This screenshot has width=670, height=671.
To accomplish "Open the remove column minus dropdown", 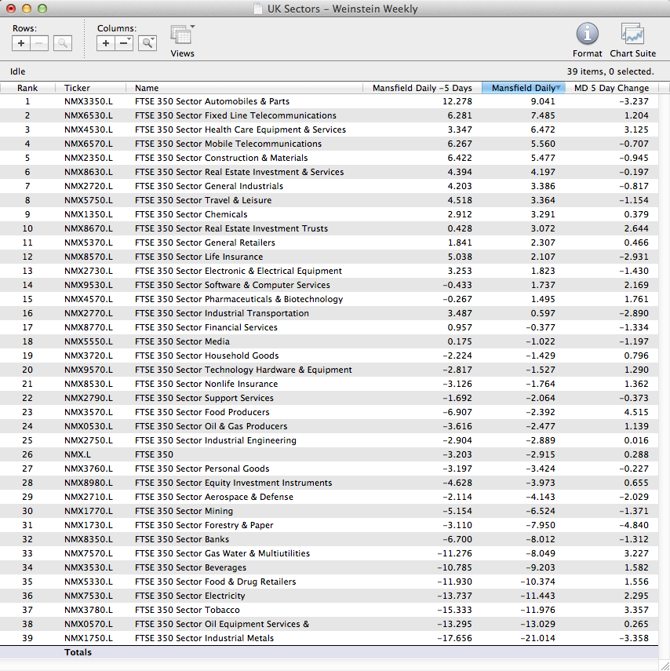I will (x=125, y=43).
